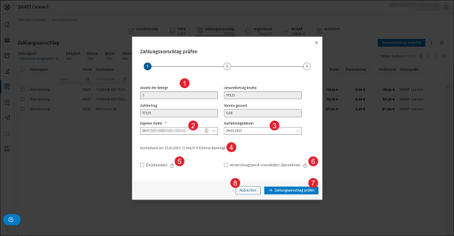
Task: Switch to the Zahlungsvorschlag tab
Action: click(x=216, y=31)
